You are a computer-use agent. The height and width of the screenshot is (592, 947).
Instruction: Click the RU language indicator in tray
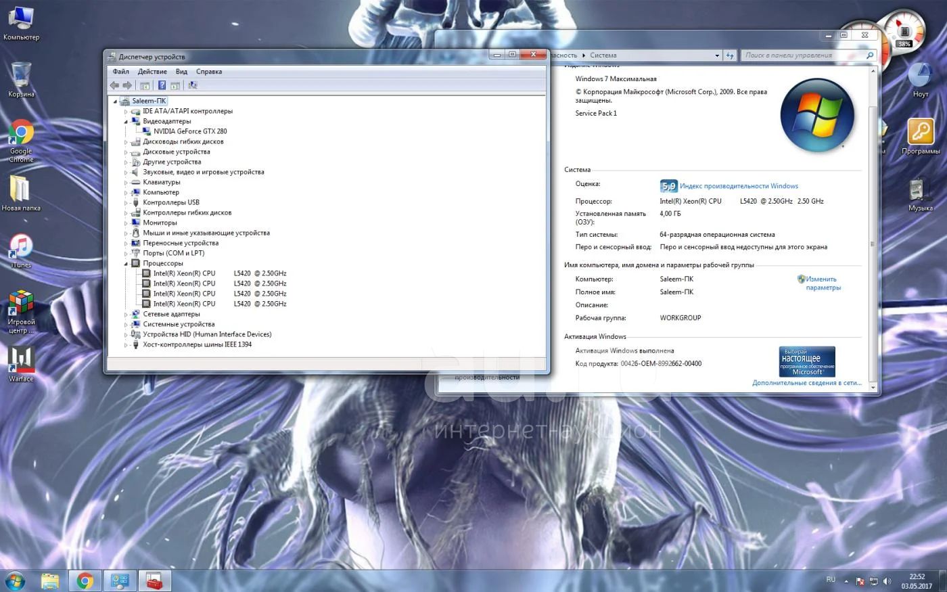(x=831, y=580)
